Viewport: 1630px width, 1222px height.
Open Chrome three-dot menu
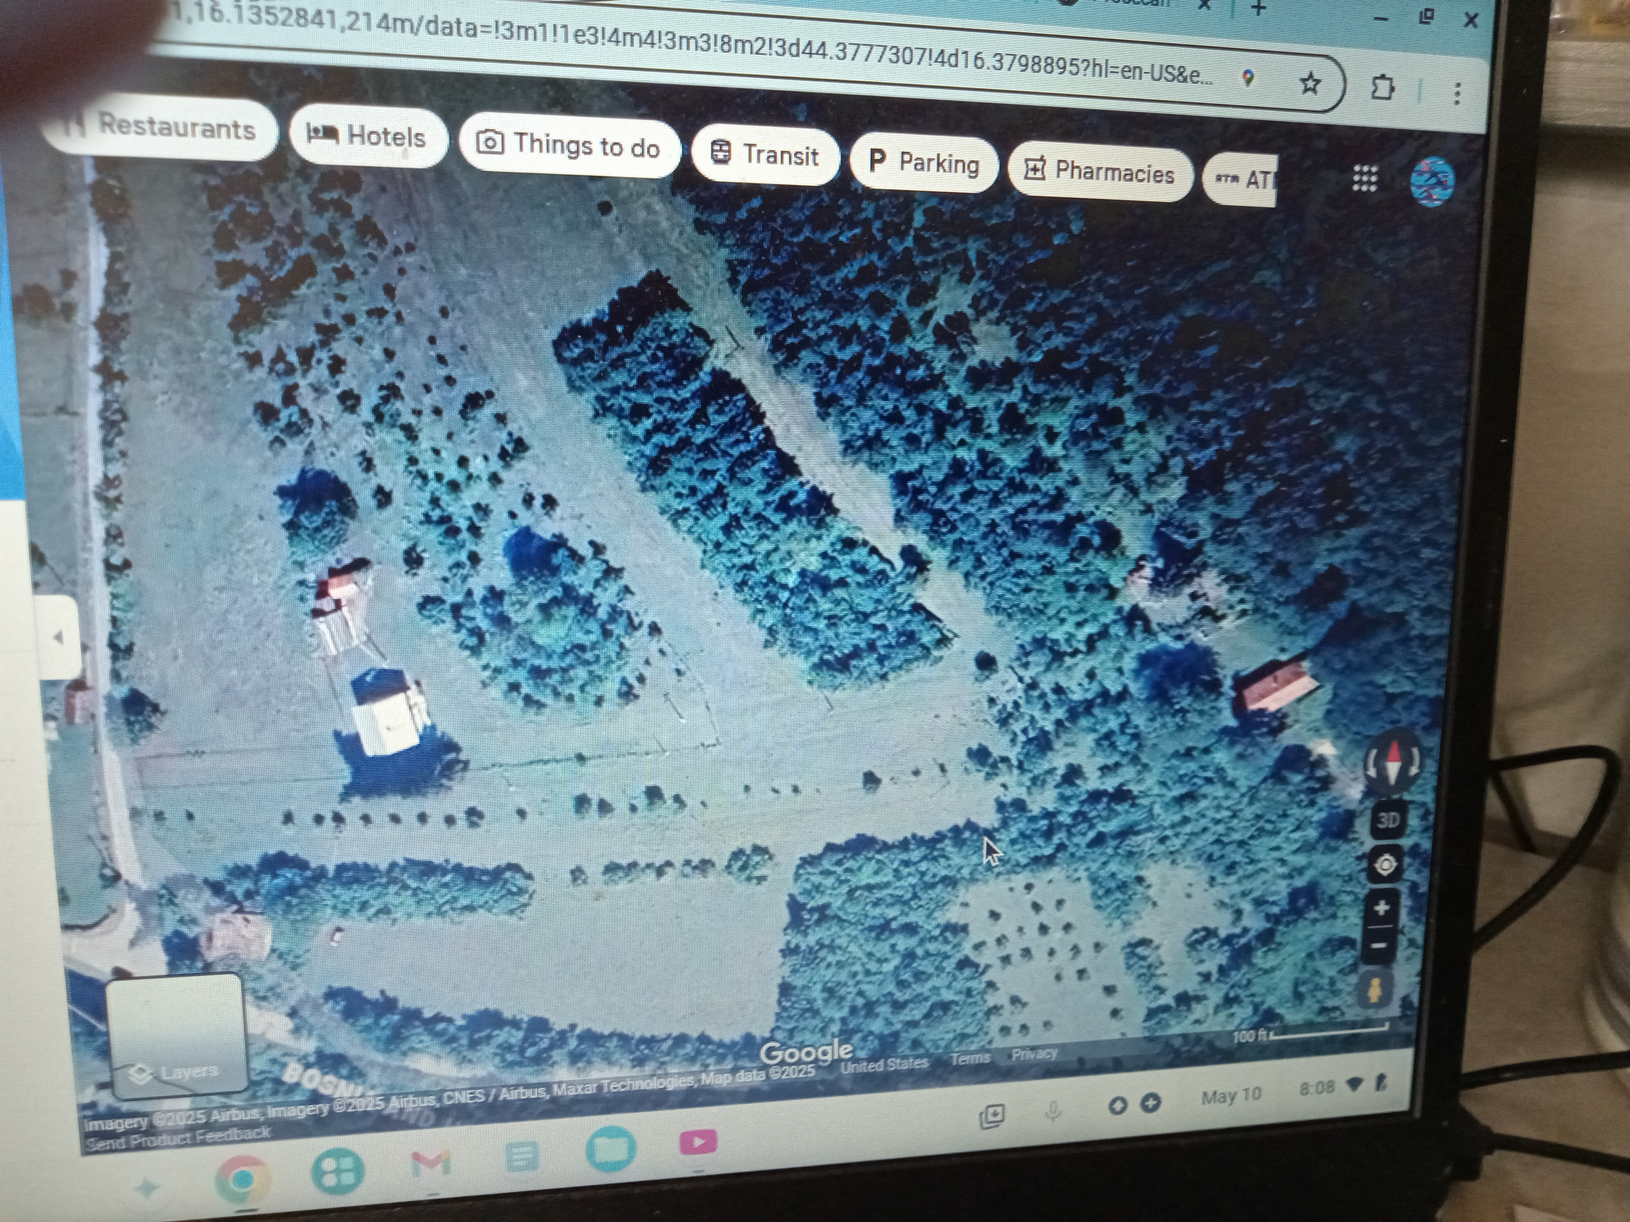point(1457,93)
